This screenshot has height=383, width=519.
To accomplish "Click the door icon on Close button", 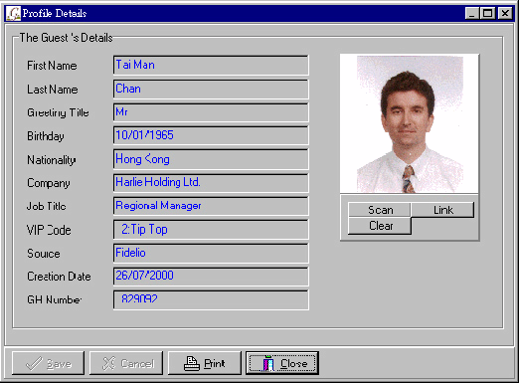I will pos(268,363).
